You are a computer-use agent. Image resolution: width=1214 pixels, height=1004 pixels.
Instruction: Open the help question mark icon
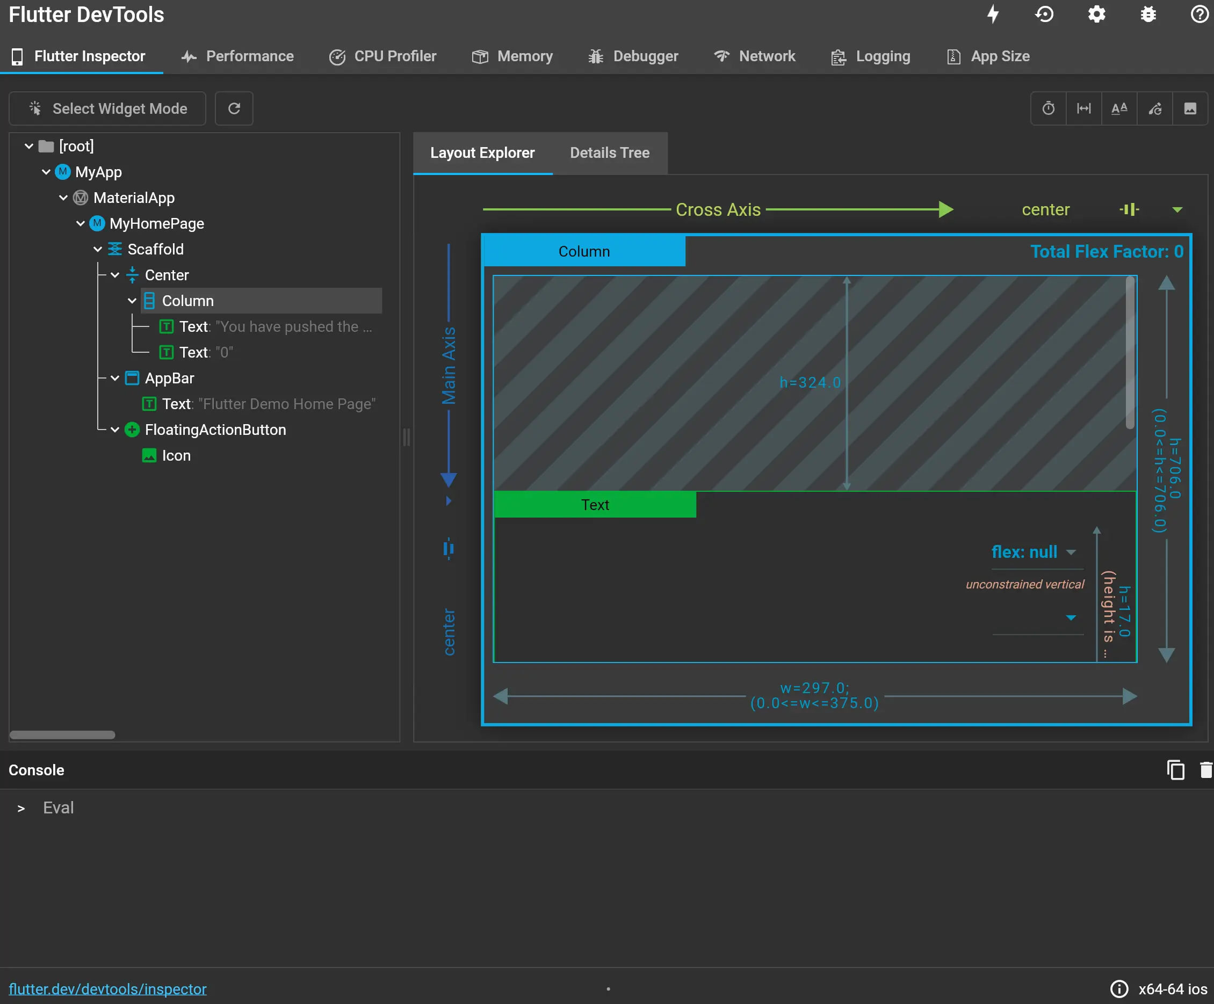[1199, 14]
